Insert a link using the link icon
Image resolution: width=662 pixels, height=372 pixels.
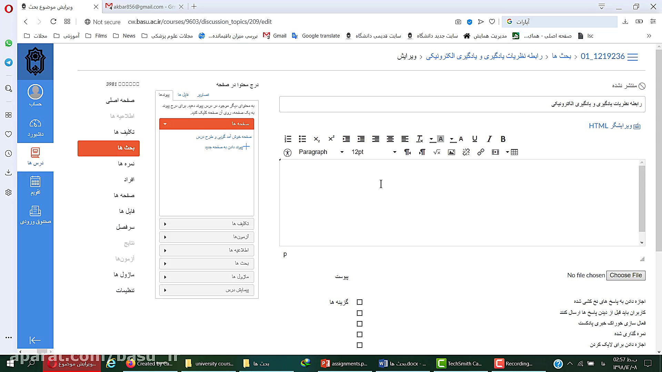tap(481, 152)
